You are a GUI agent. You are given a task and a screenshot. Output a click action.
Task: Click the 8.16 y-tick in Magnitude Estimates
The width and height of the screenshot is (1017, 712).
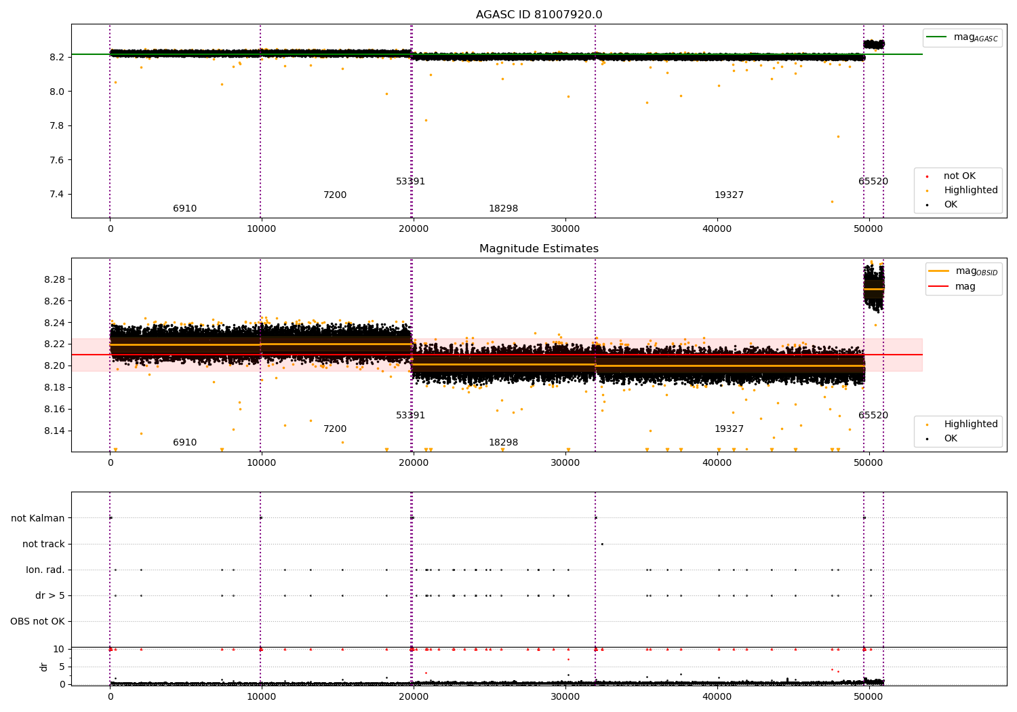coord(55,410)
